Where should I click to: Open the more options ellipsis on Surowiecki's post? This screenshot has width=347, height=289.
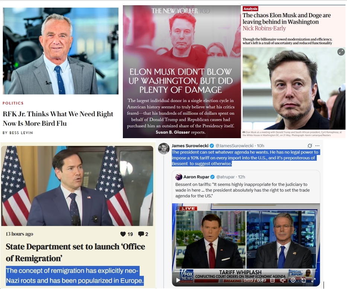[317, 146]
